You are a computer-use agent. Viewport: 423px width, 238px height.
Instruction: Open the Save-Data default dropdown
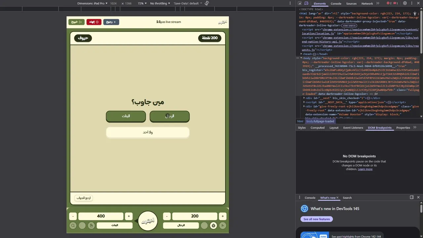tap(187, 3)
